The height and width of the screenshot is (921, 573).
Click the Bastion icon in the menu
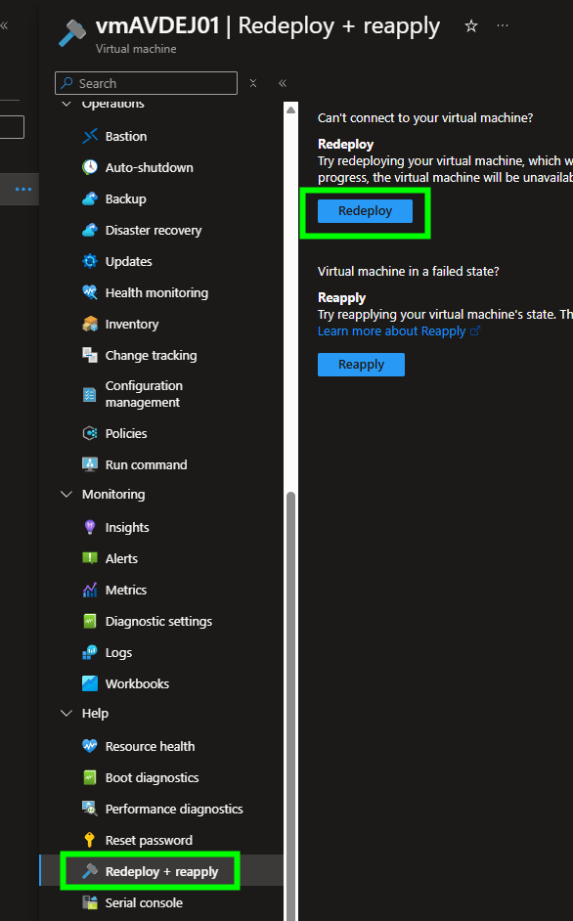pos(90,136)
